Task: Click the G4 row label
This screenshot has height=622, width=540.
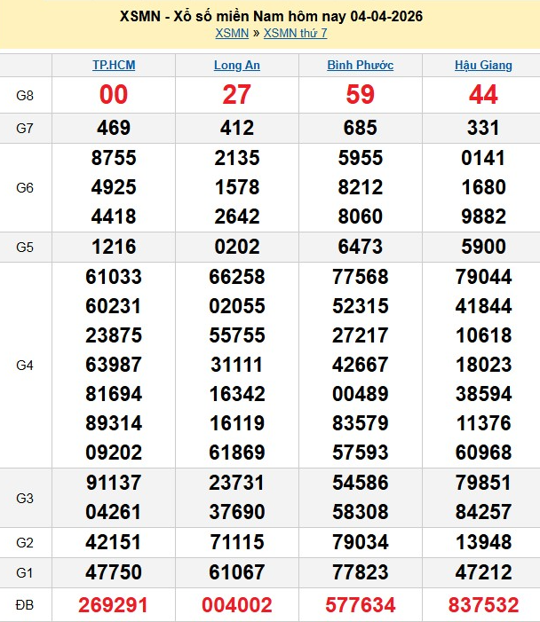Action: pos(25,365)
